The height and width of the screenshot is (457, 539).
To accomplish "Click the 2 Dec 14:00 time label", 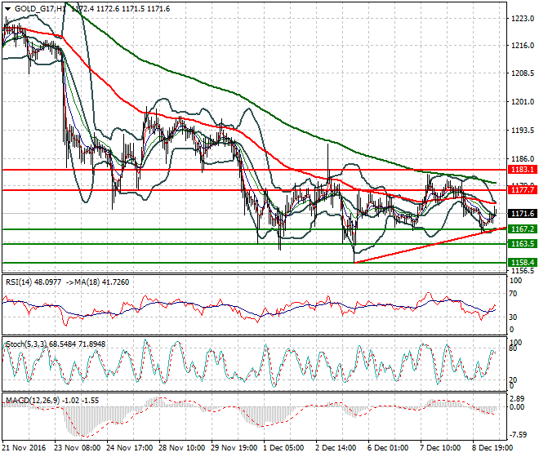I will [x=336, y=448].
